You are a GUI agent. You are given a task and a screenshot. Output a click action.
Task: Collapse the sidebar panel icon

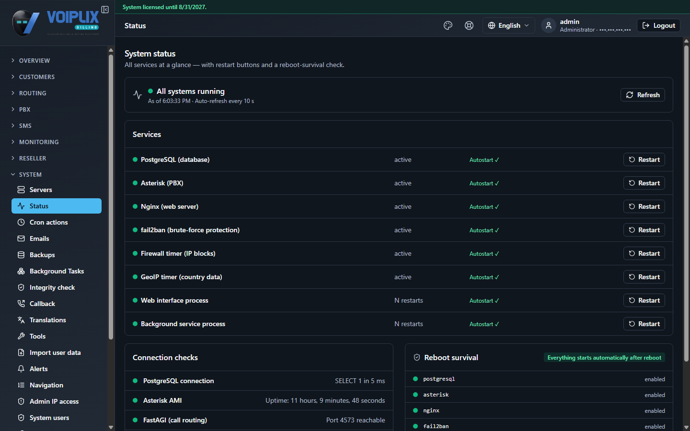(105, 10)
